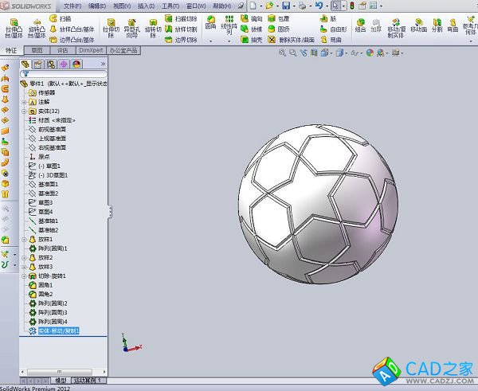Click the feature tree filter field
The width and height of the screenshot is (478, 391).
tap(64, 74)
